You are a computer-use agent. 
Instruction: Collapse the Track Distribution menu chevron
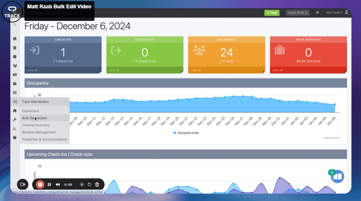pos(66,102)
